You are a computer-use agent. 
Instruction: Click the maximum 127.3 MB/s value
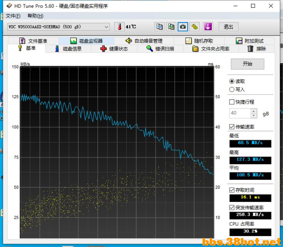(x=250, y=160)
